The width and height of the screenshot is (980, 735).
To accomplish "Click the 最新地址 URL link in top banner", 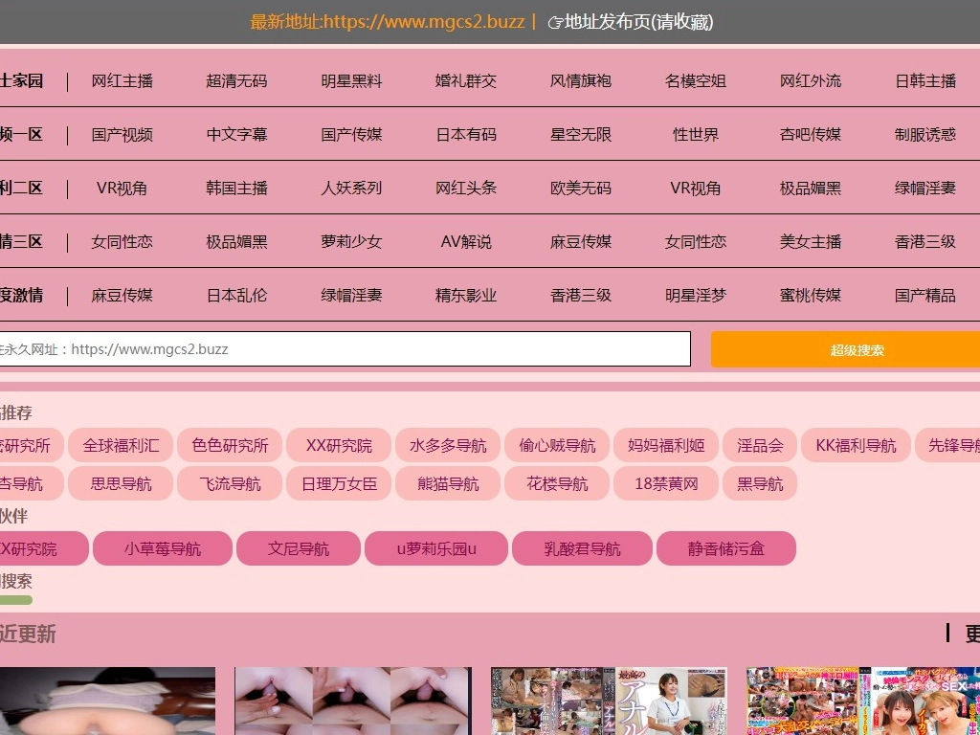I will (387, 22).
